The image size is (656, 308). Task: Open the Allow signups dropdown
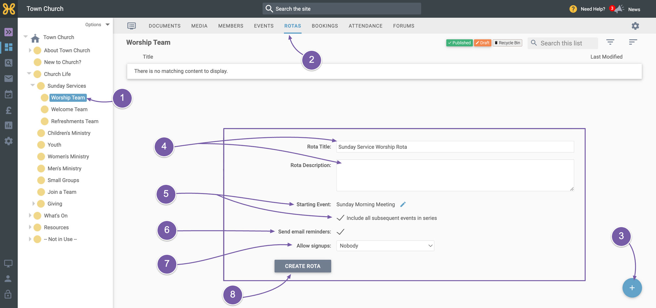(x=385, y=246)
